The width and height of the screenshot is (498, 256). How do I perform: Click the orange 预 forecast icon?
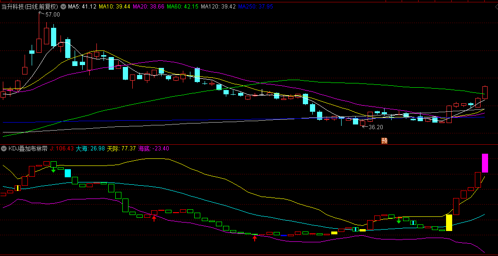click(x=384, y=140)
